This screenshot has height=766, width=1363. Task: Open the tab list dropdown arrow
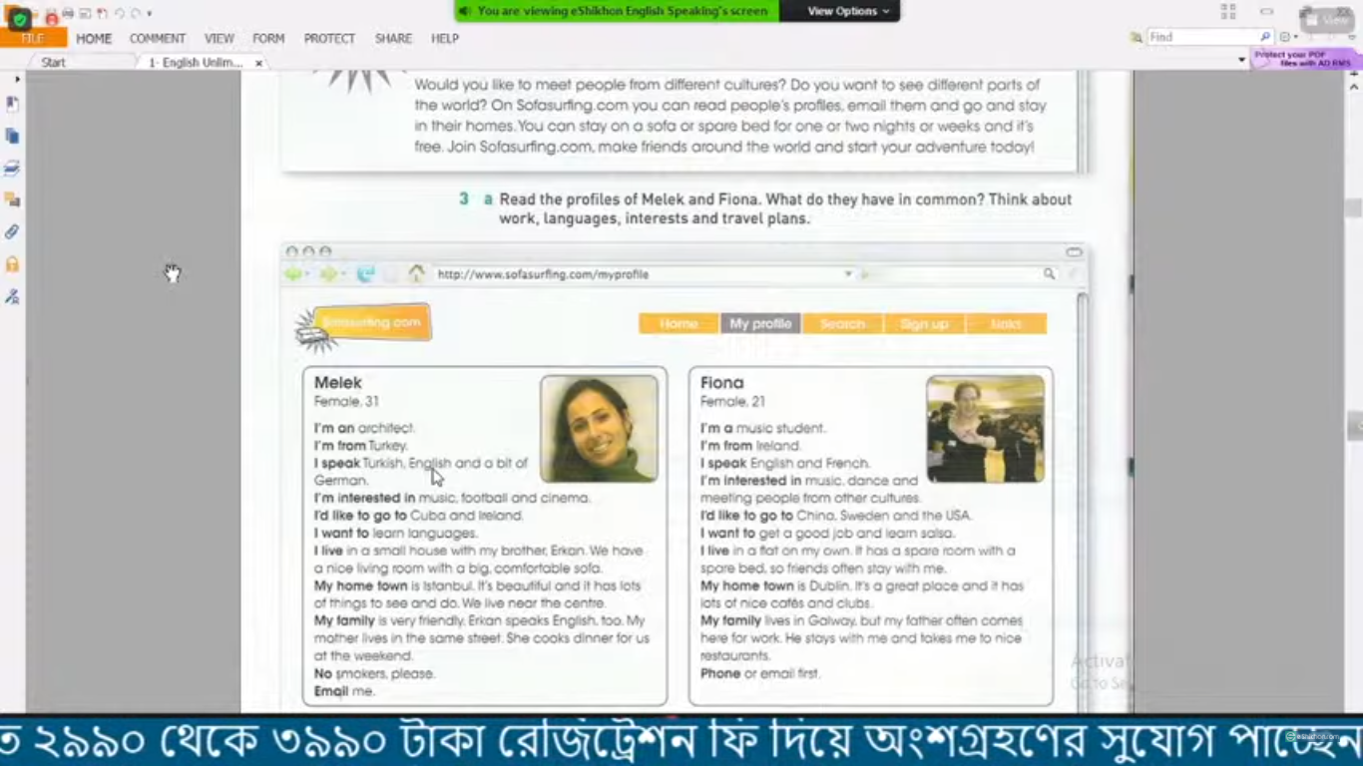point(1241,61)
